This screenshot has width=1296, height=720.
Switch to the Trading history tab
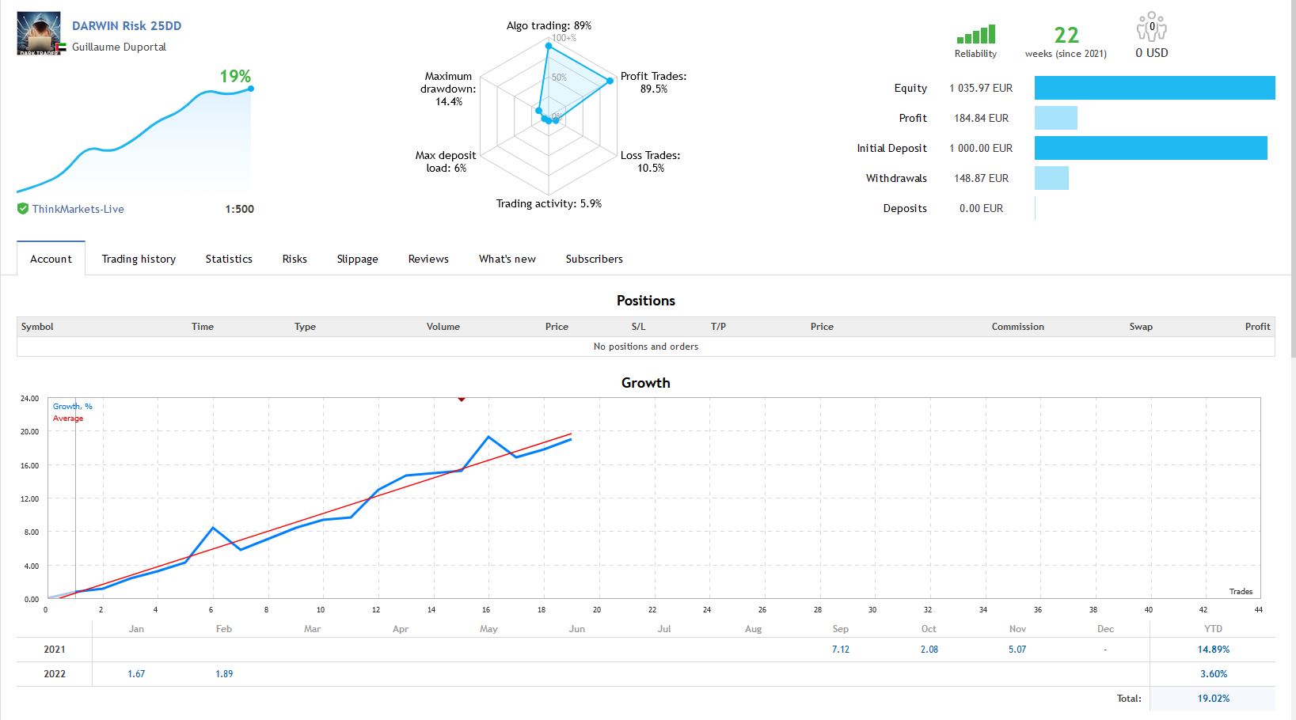coord(139,259)
